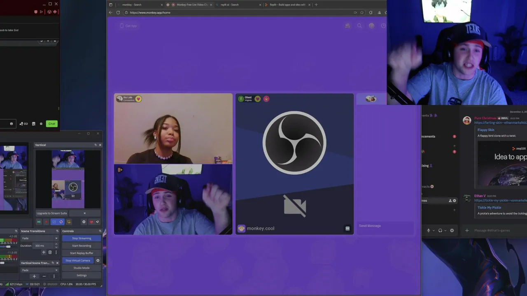
Task: Open Discord microphone options chevron
Action: tap(434, 230)
